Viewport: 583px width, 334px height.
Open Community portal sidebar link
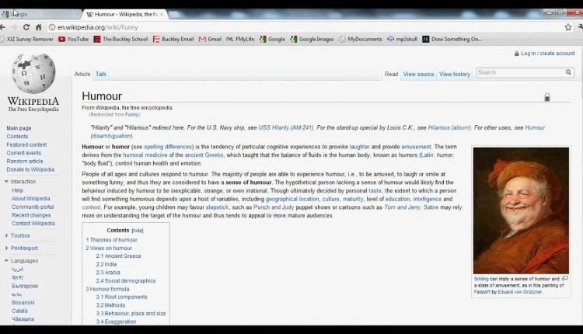pyautogui.click(x=33, y=207)
